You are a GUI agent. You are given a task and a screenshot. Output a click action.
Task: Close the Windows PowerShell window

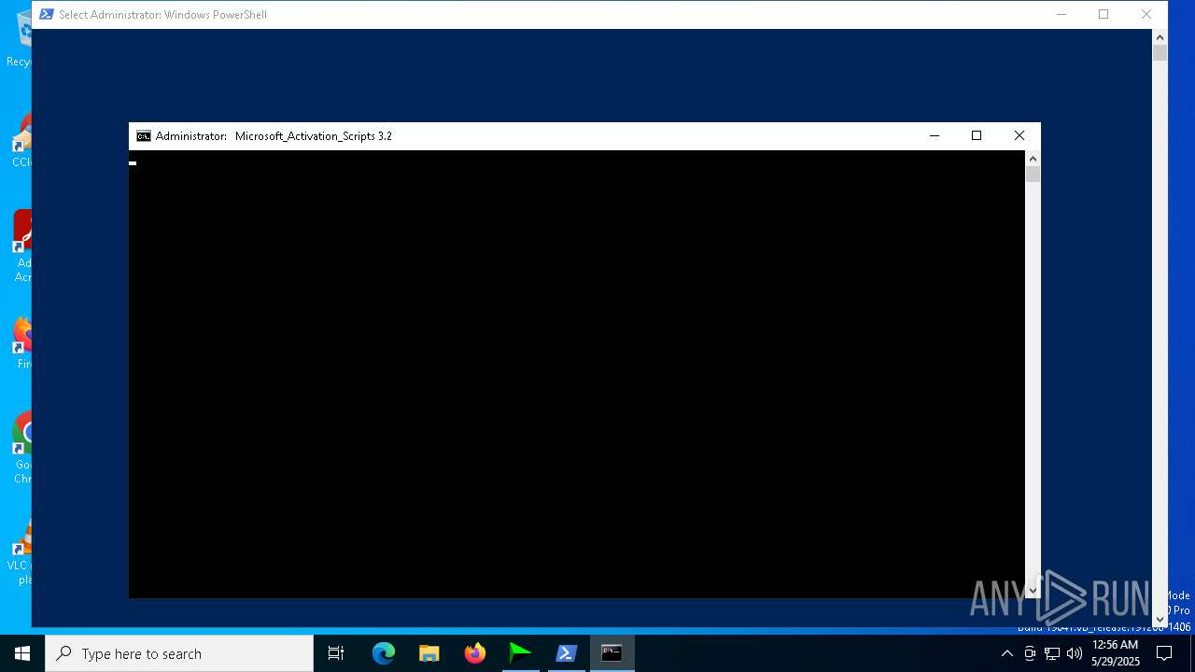coord(1146,14)
